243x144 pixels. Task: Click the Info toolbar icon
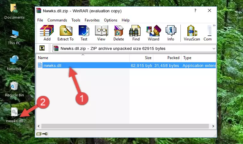171,33
